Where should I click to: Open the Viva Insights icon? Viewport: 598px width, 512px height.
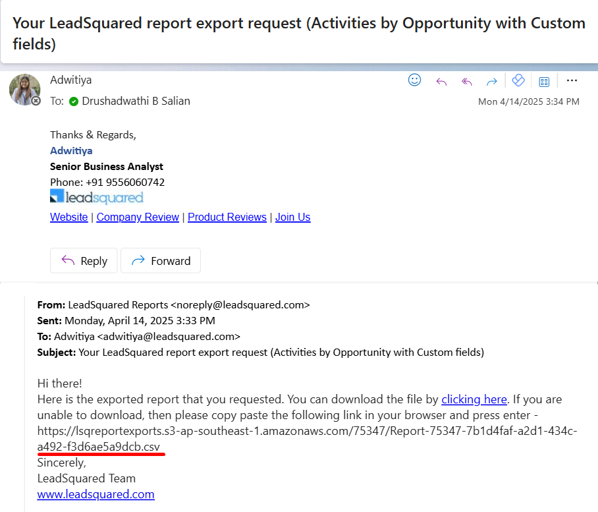pos(518,80)
